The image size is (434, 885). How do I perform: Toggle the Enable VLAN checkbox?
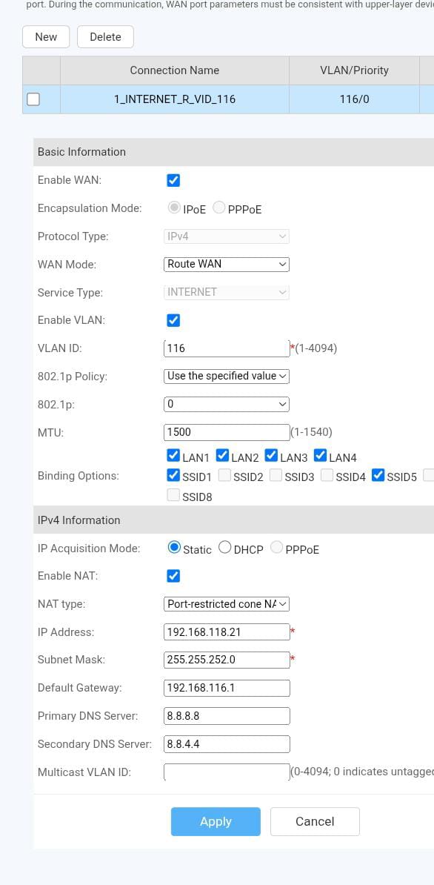tap(173, 321)
